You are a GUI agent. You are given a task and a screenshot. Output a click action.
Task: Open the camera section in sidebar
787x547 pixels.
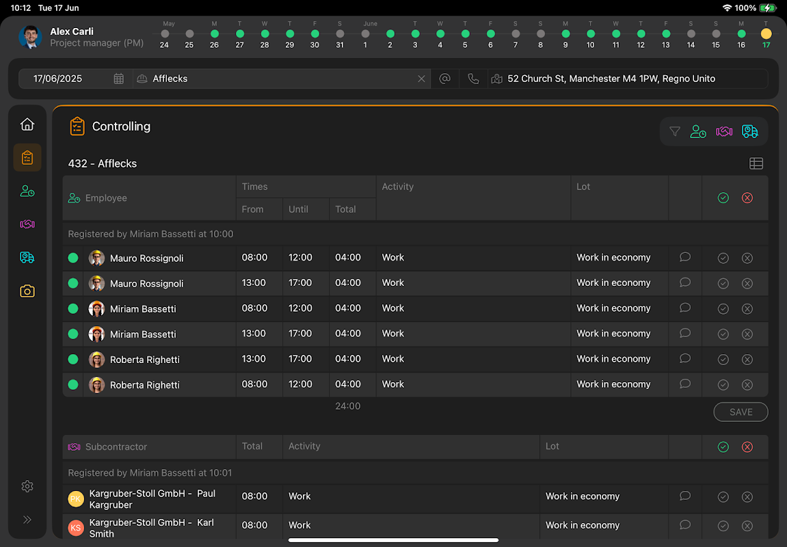pyautogui.click(x=27, y=291)
